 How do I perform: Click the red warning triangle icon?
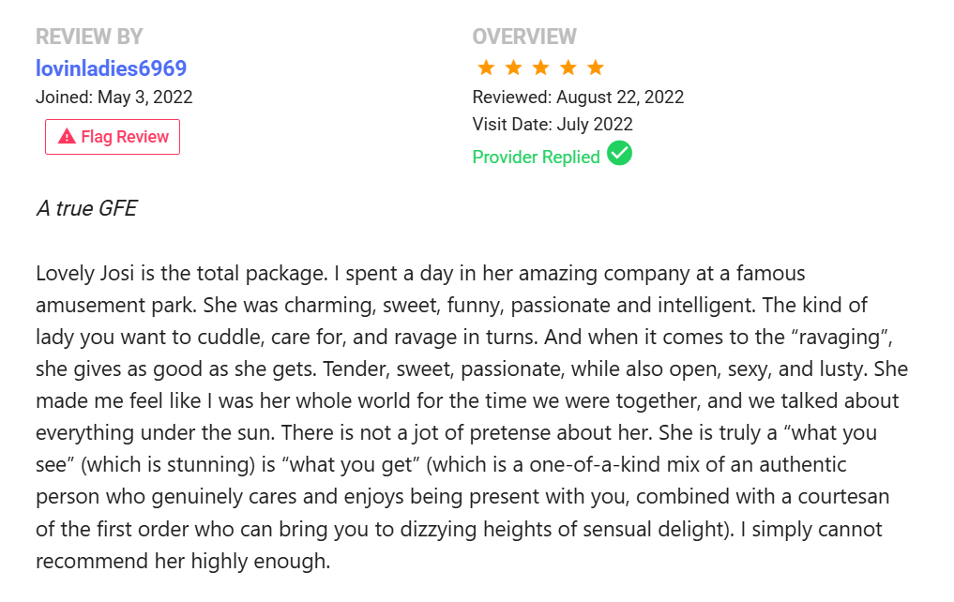[67, 136]
